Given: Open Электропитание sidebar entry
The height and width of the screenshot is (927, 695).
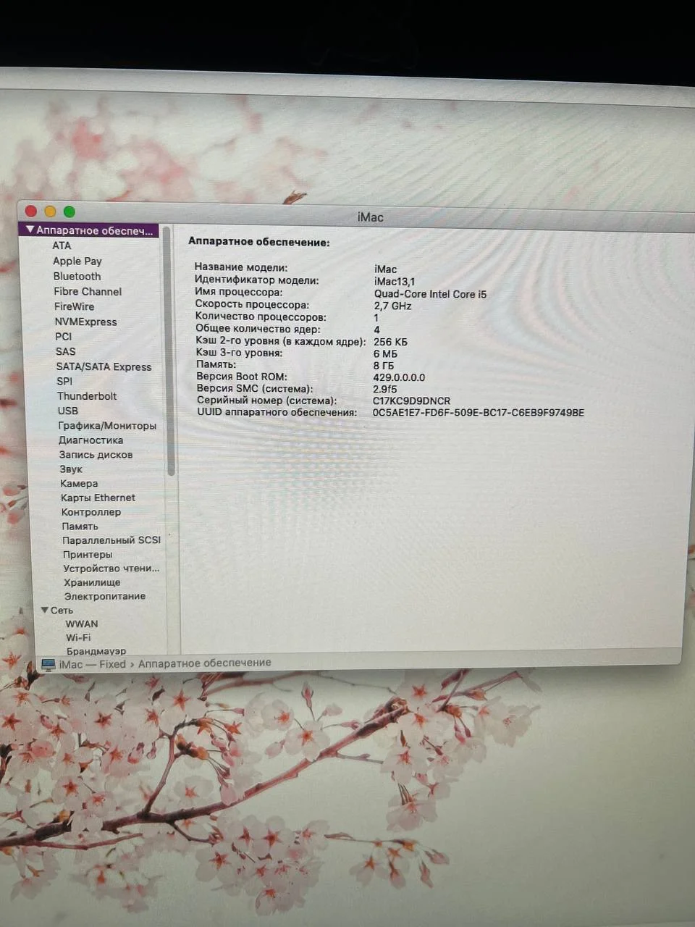Looking at the screenshot, I should [x=105, y=596].
